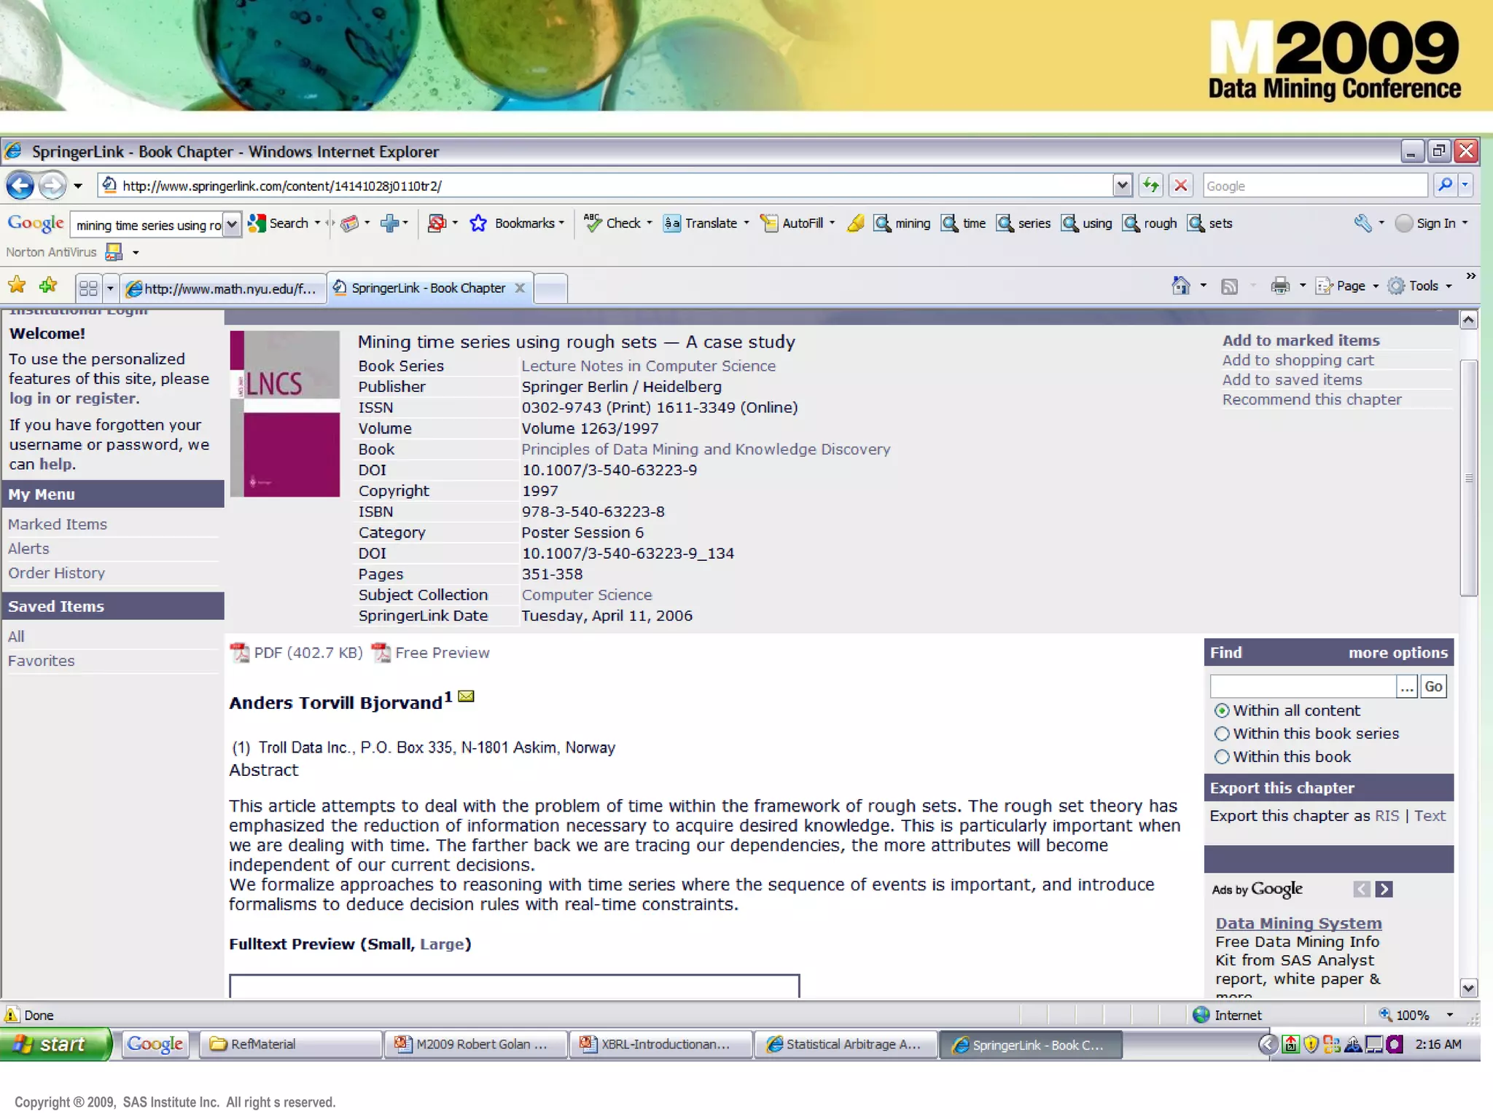Click the scrollbar up arrow
Screen dimensions: 1493x1119
point(1468,320)
